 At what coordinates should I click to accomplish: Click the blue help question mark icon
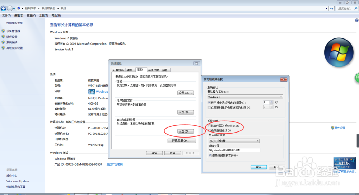pos(356,20)
